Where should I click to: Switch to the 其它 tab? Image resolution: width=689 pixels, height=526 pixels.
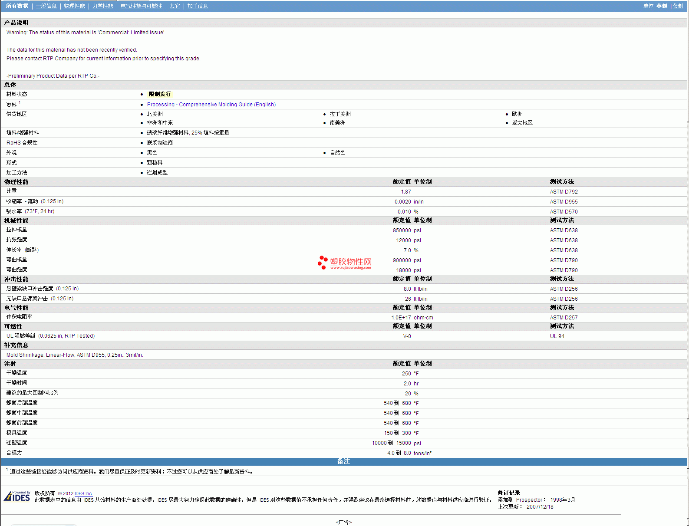click(x=175, y=6)
